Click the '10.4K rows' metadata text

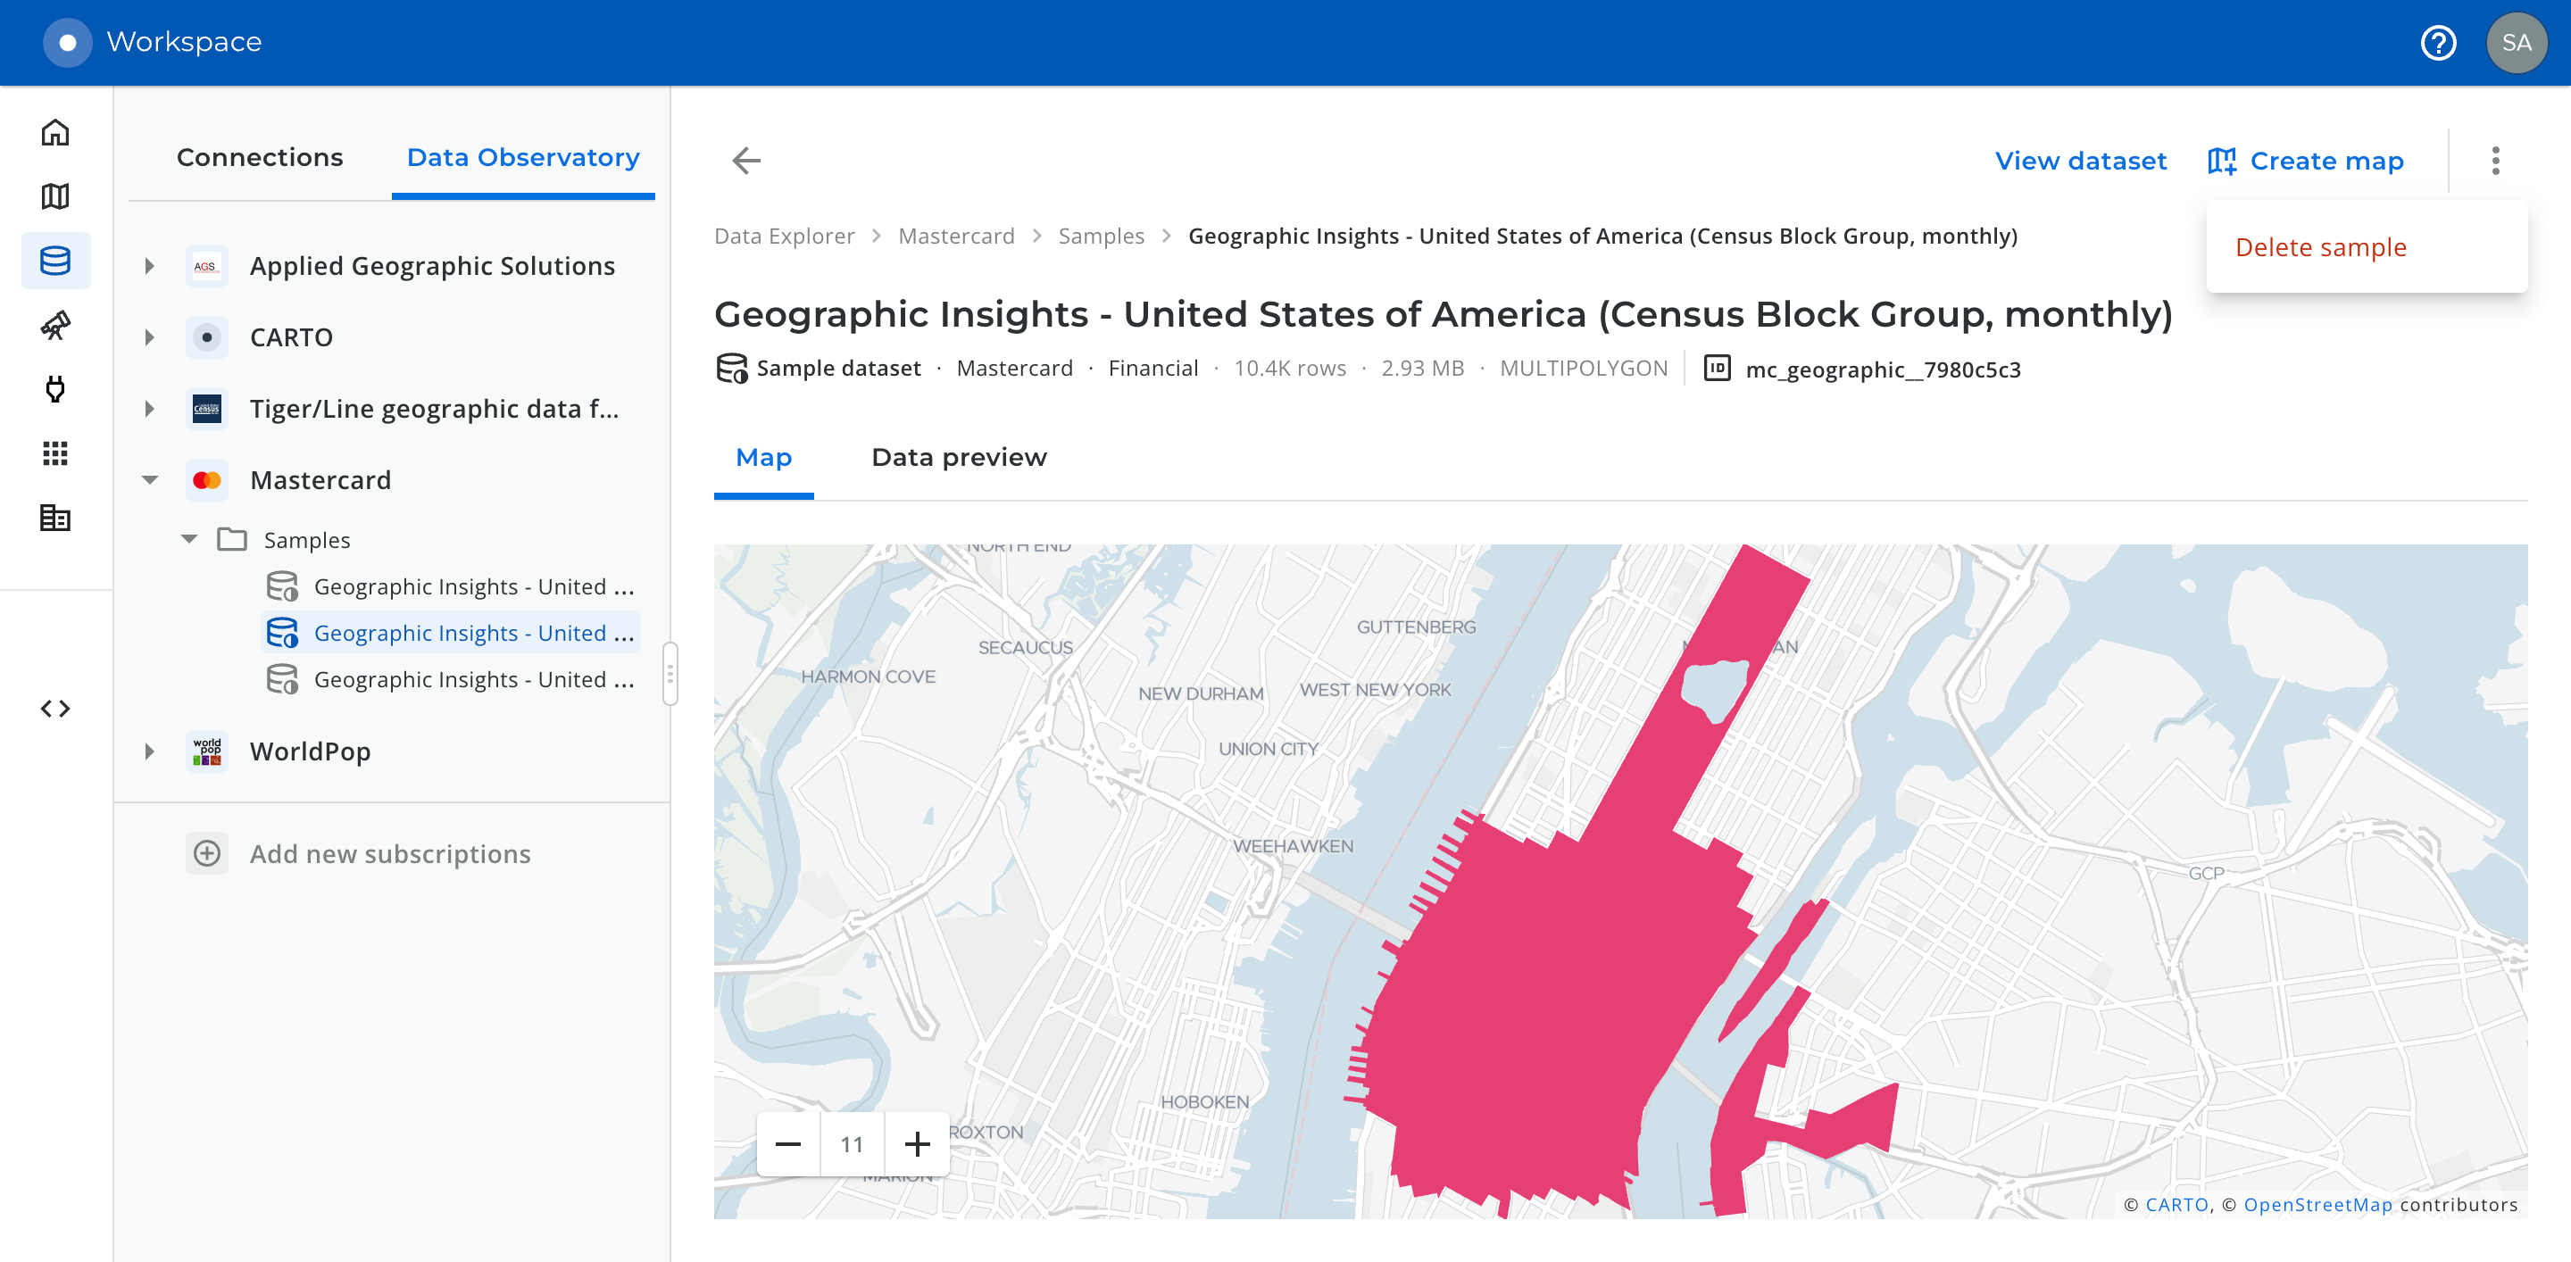[1289, 368]
